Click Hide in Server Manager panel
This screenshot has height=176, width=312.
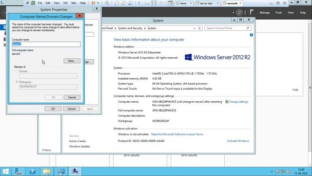pos(295,90)
